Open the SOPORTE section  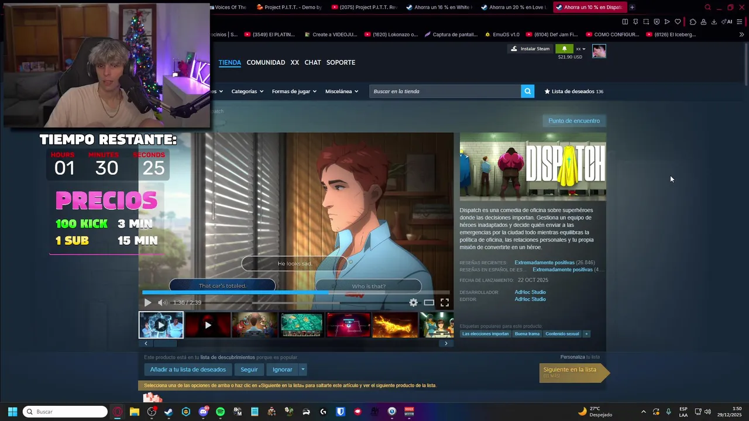point(341,63)
